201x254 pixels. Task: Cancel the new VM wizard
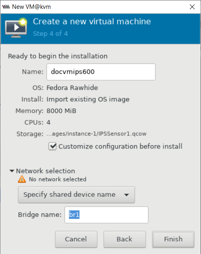tap(76, 239)
